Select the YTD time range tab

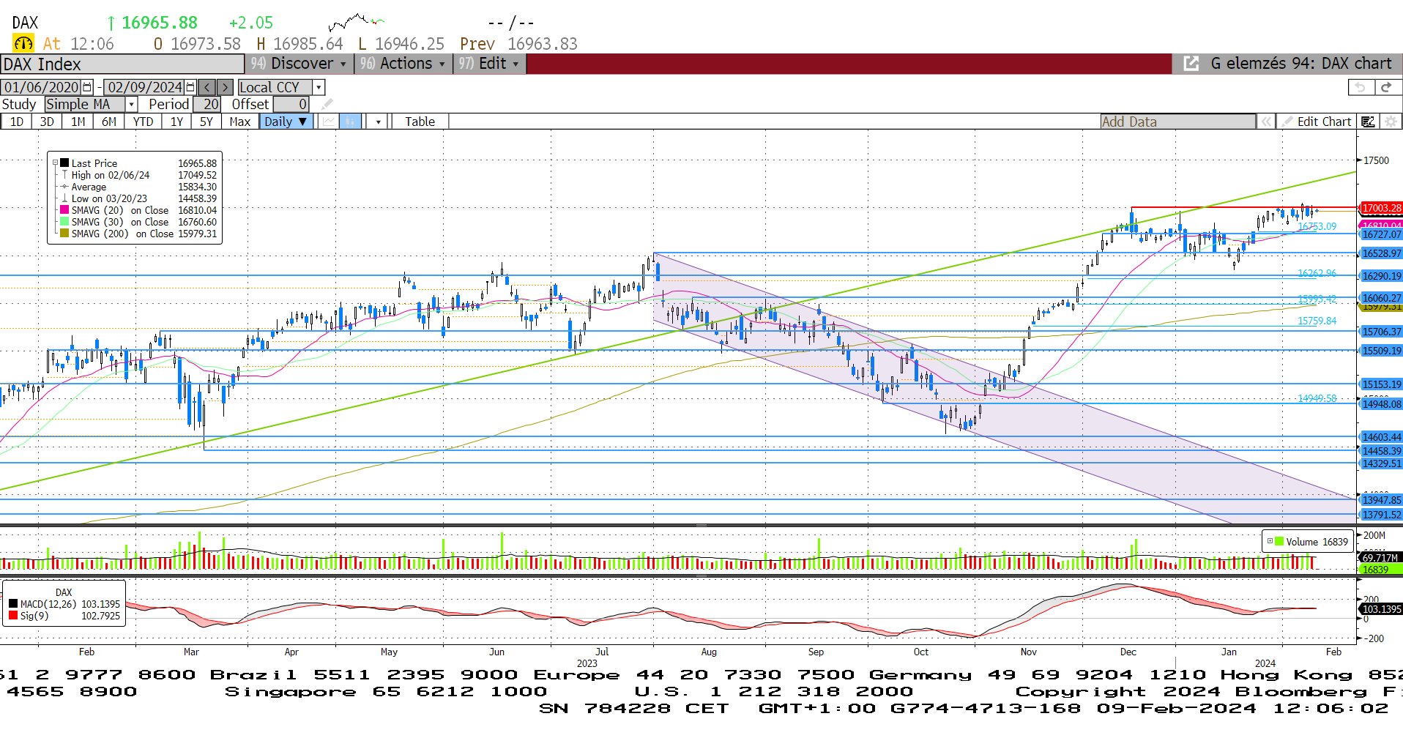[143, 122]
